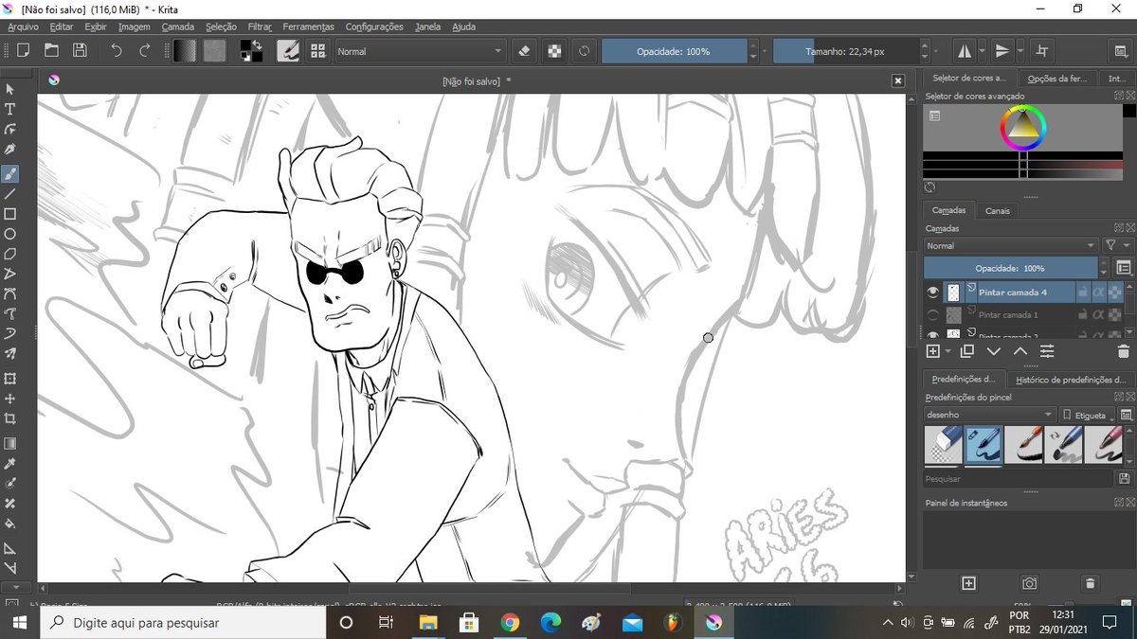The height and width of the screenshot is (639, 1137).
Task: Switch to the Canais tab
Action: click(997, 210)
